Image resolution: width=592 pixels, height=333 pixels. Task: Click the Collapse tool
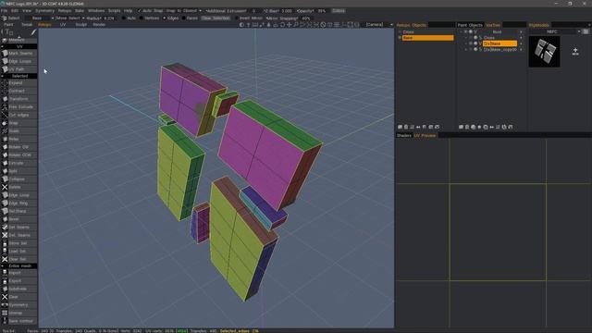pos(18,179)
